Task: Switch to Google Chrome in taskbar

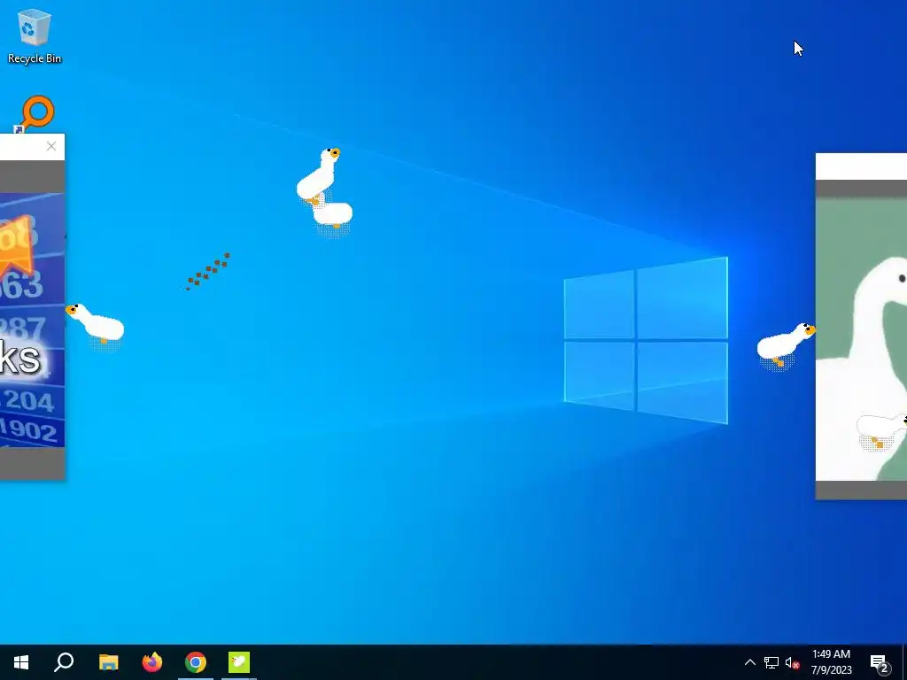Action: click(x=196, y=662)
